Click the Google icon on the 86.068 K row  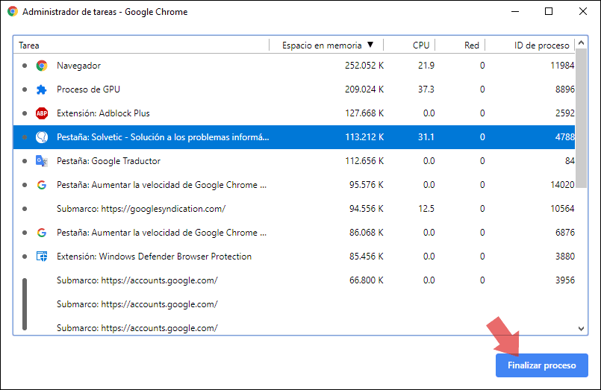pyautogui.click(x=42, y=233)
